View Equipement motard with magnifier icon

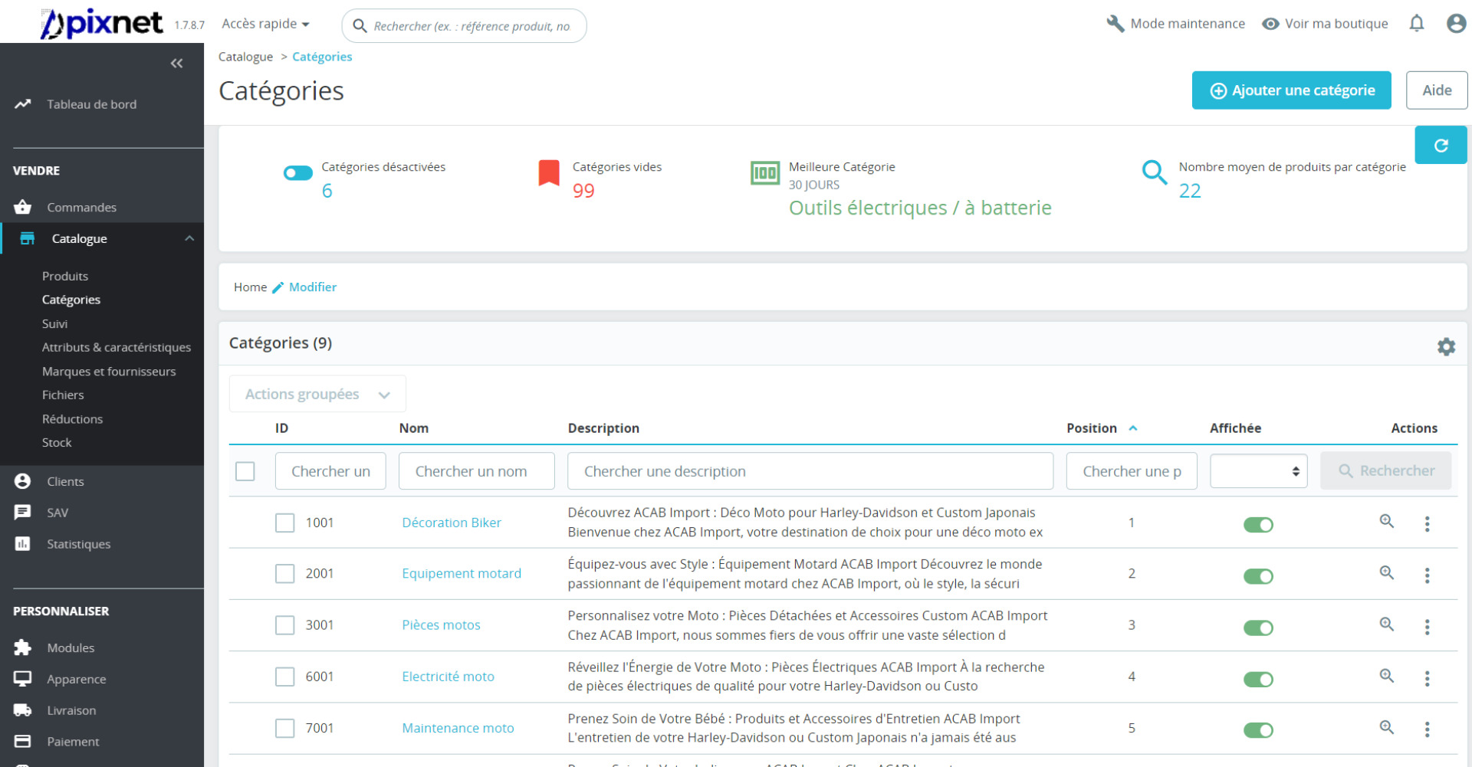coord(1386,572)
